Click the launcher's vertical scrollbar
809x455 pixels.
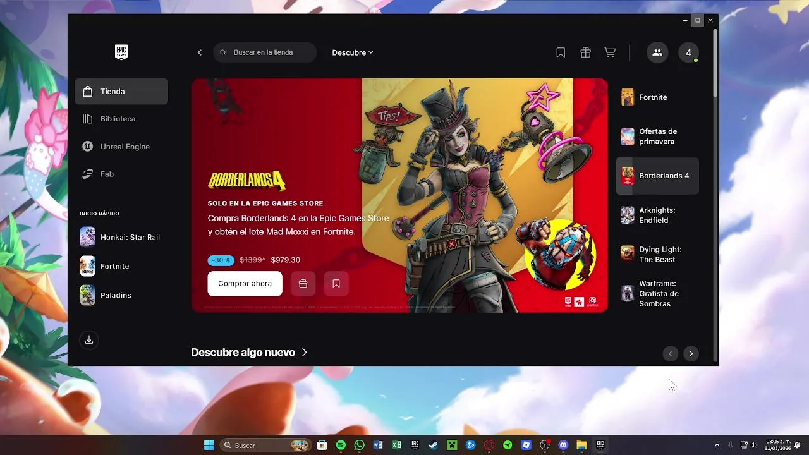(x=715, y=63)
